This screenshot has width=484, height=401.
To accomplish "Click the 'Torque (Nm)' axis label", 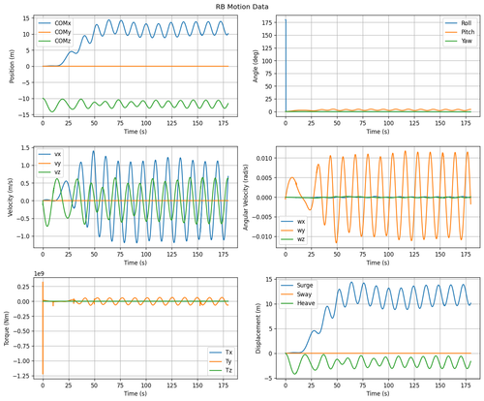I will [x=6, y=328].
